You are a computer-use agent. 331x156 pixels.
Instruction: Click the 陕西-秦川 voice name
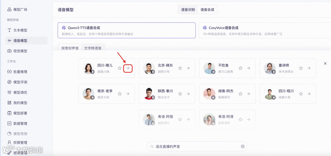pos(165,91)
